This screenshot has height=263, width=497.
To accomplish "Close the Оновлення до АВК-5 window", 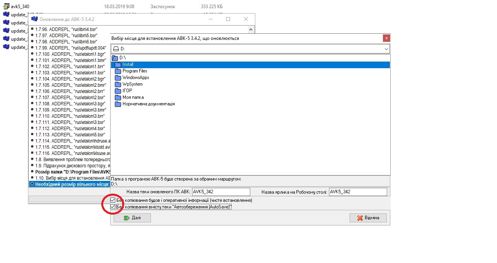I will 246,19.
